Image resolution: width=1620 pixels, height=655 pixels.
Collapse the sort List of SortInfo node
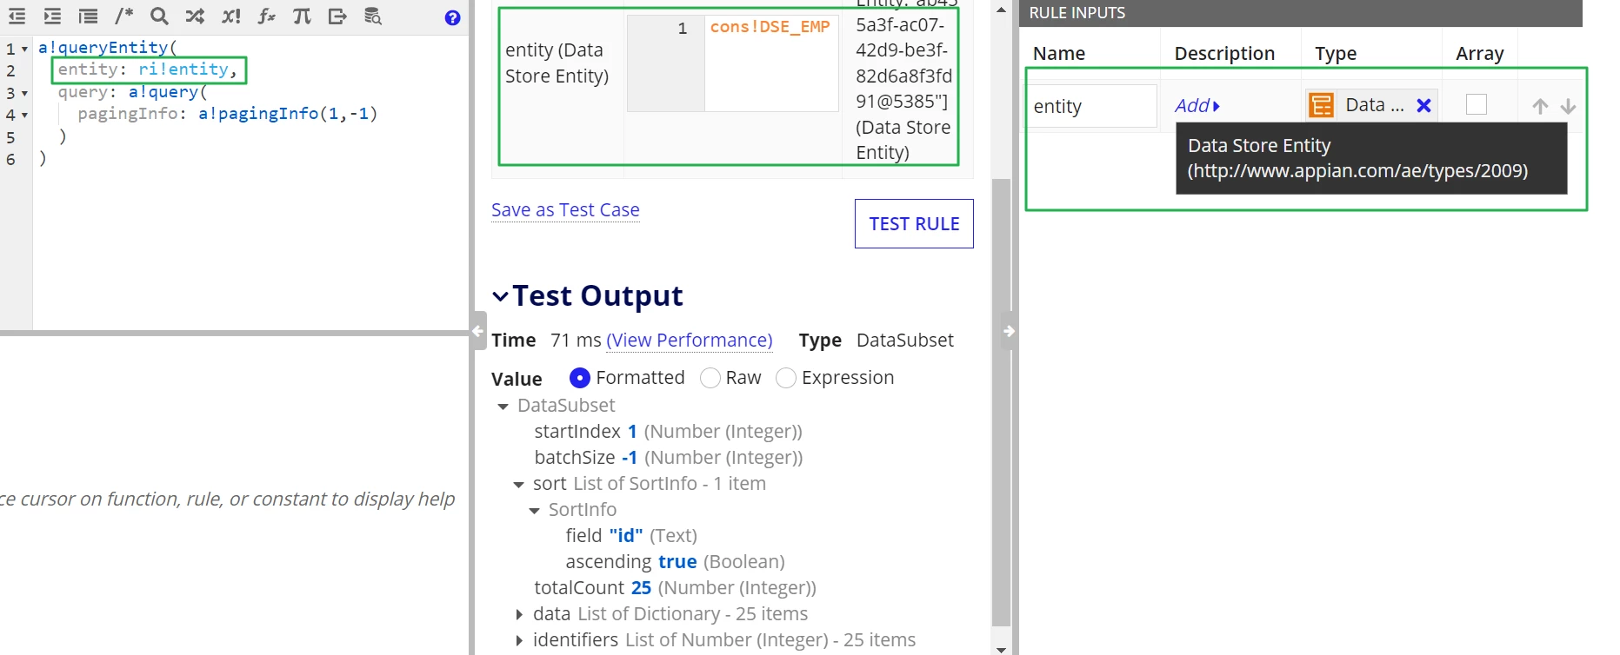(518, 484)
